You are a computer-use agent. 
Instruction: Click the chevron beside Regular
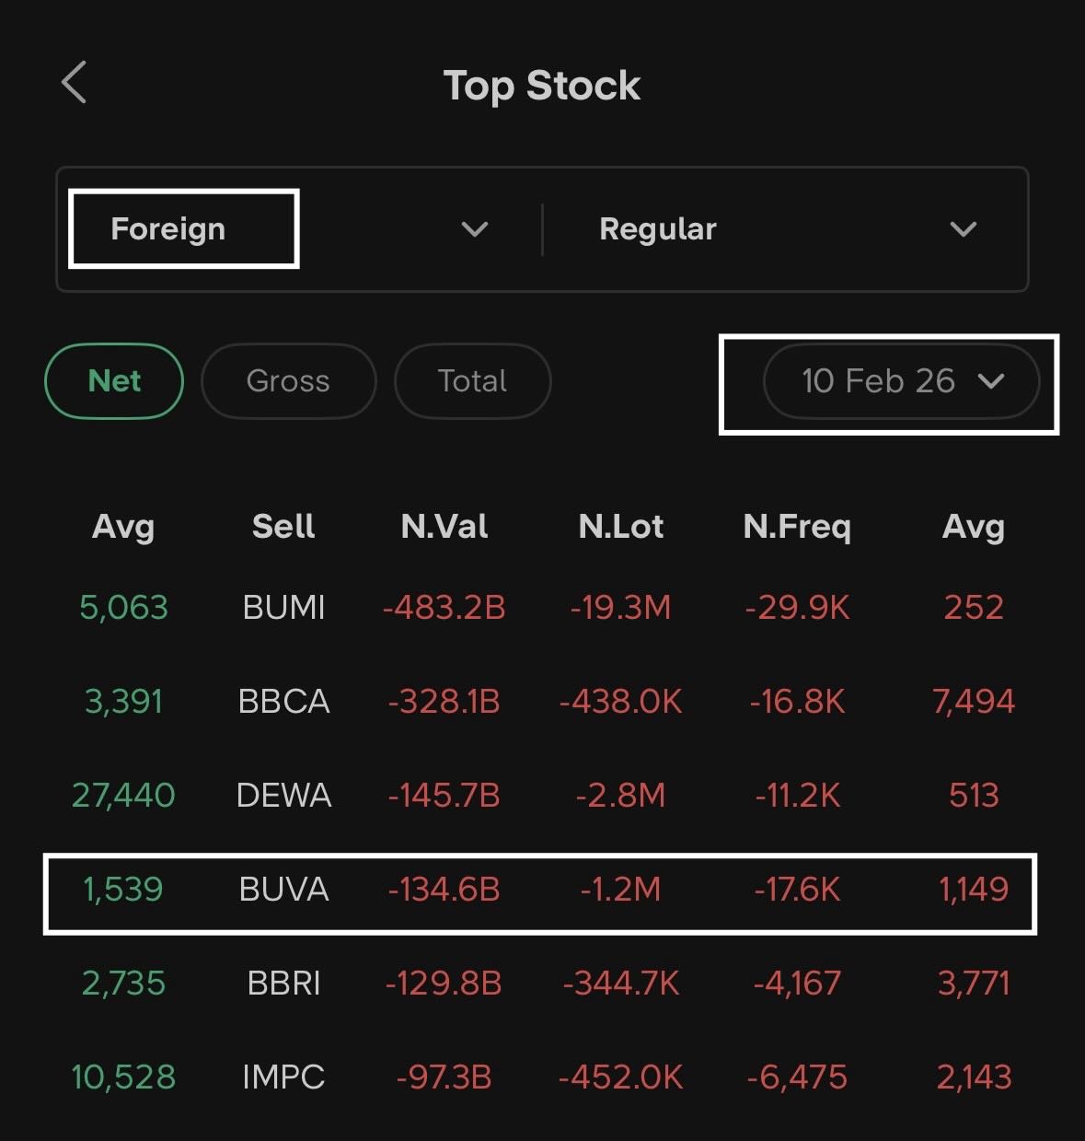[x=963, y=229]
